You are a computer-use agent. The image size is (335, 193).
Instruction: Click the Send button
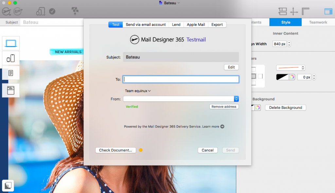pos(231,150)
